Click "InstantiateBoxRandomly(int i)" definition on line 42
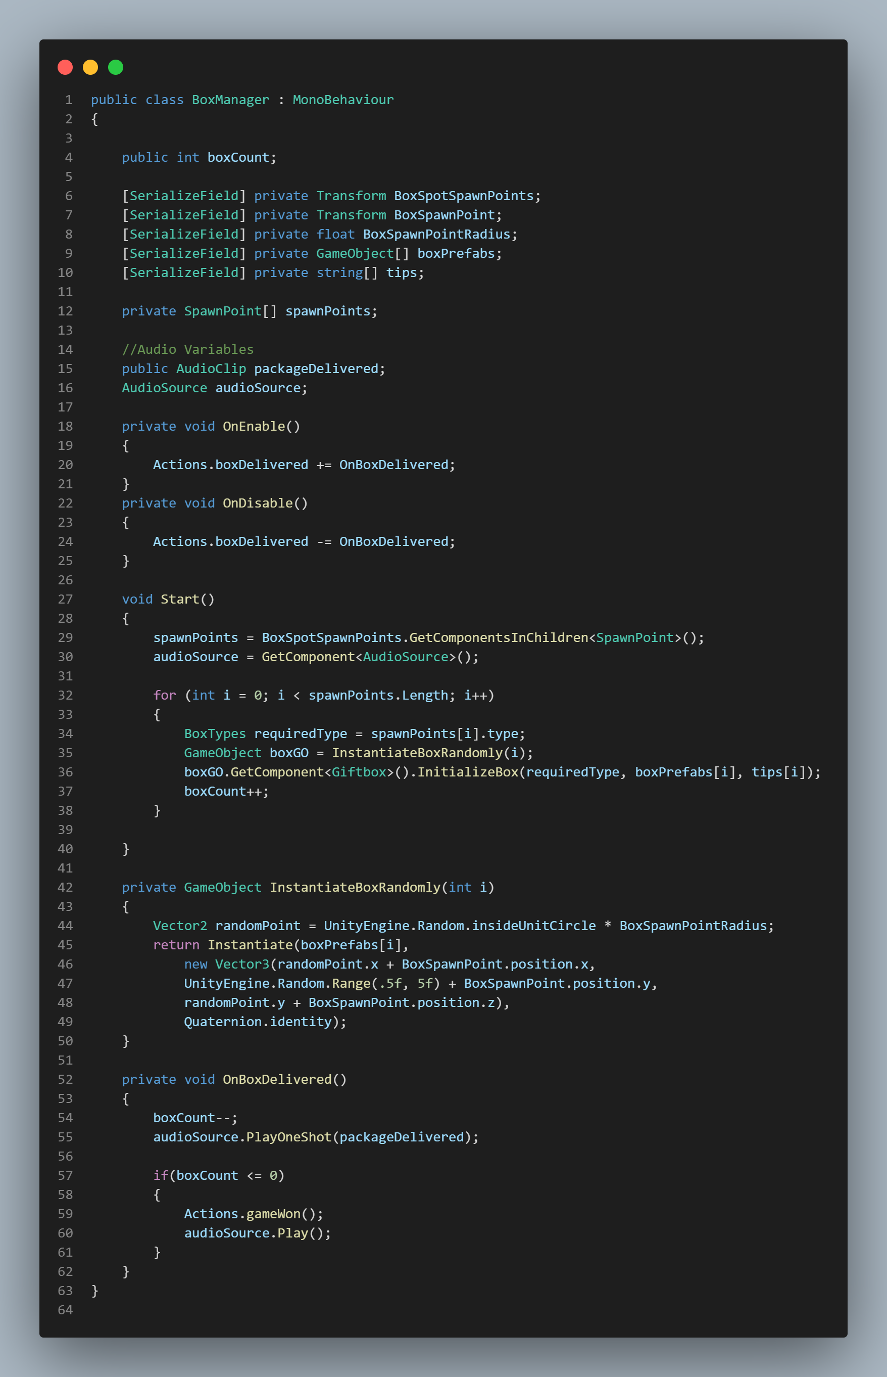 [x=382, y=888]
